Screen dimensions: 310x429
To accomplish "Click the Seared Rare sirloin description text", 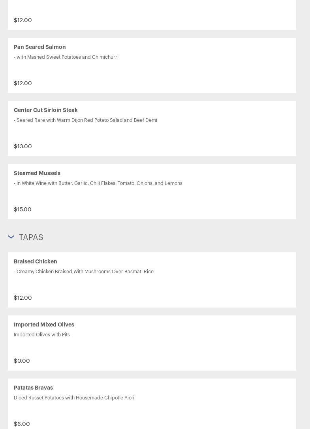I will tap(85, 120).
